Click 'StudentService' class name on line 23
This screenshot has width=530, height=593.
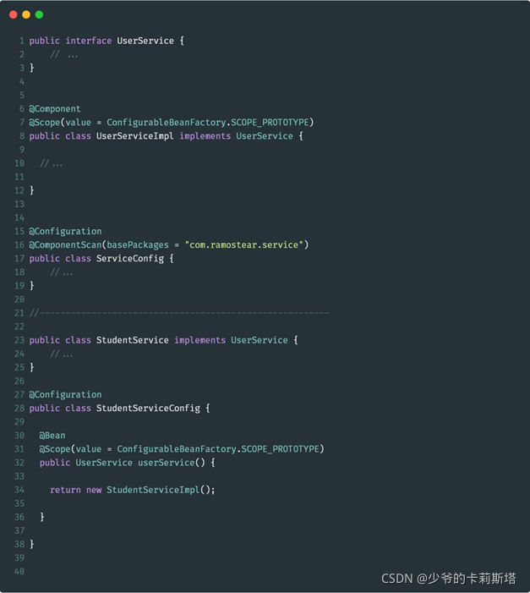pyautogui.click(x=133, y=340)
